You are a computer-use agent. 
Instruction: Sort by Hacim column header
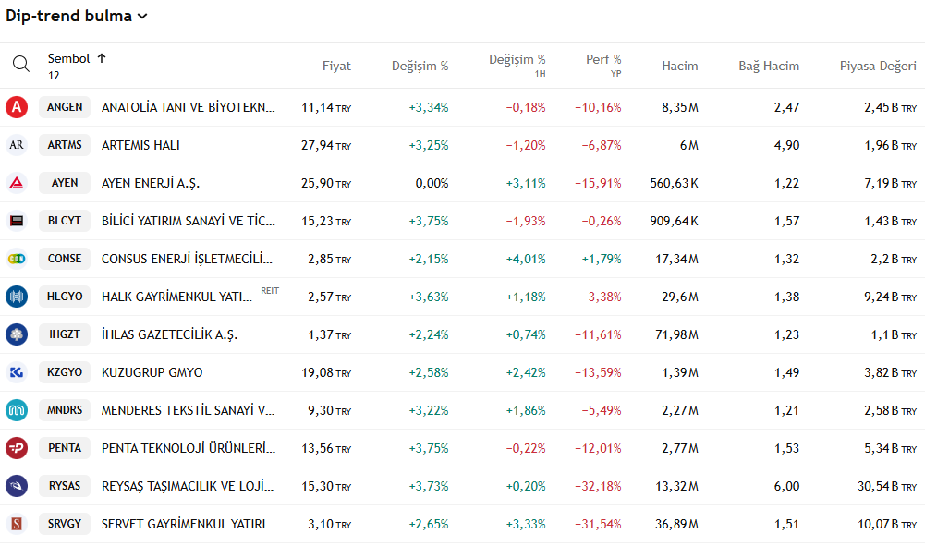pyautogui.click(x=679, y=66)
